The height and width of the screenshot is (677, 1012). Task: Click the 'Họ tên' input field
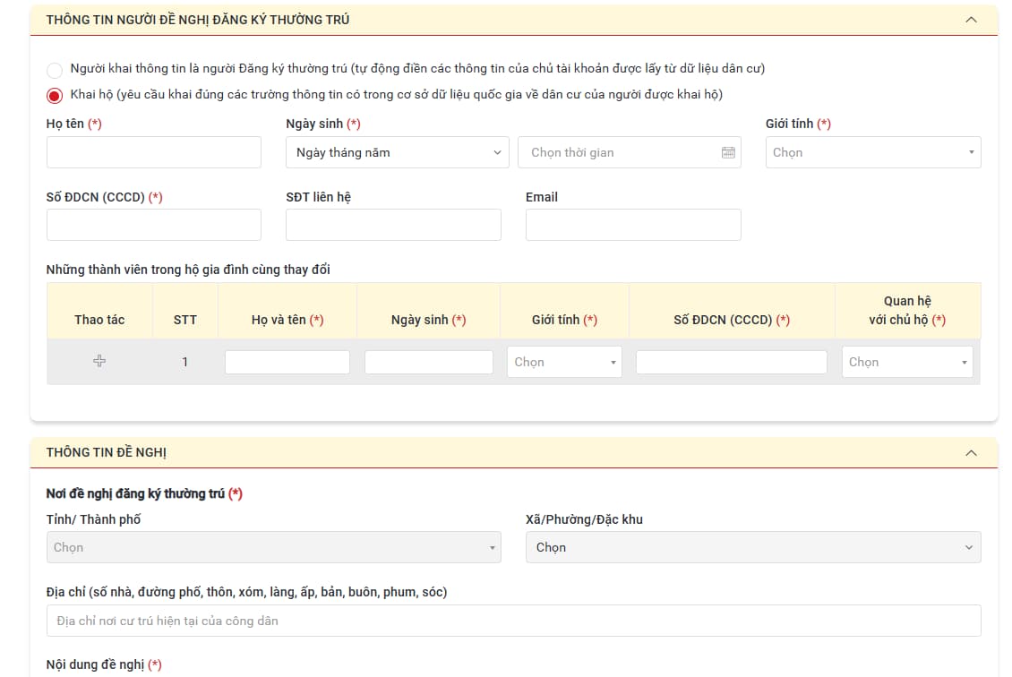pos(154,152)
